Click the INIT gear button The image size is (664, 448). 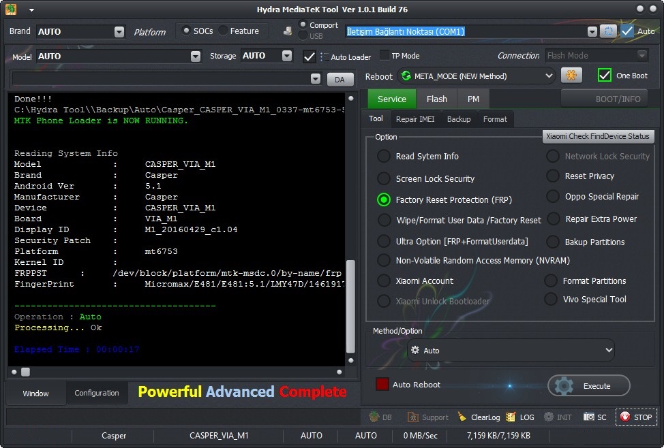coord(558,417)
